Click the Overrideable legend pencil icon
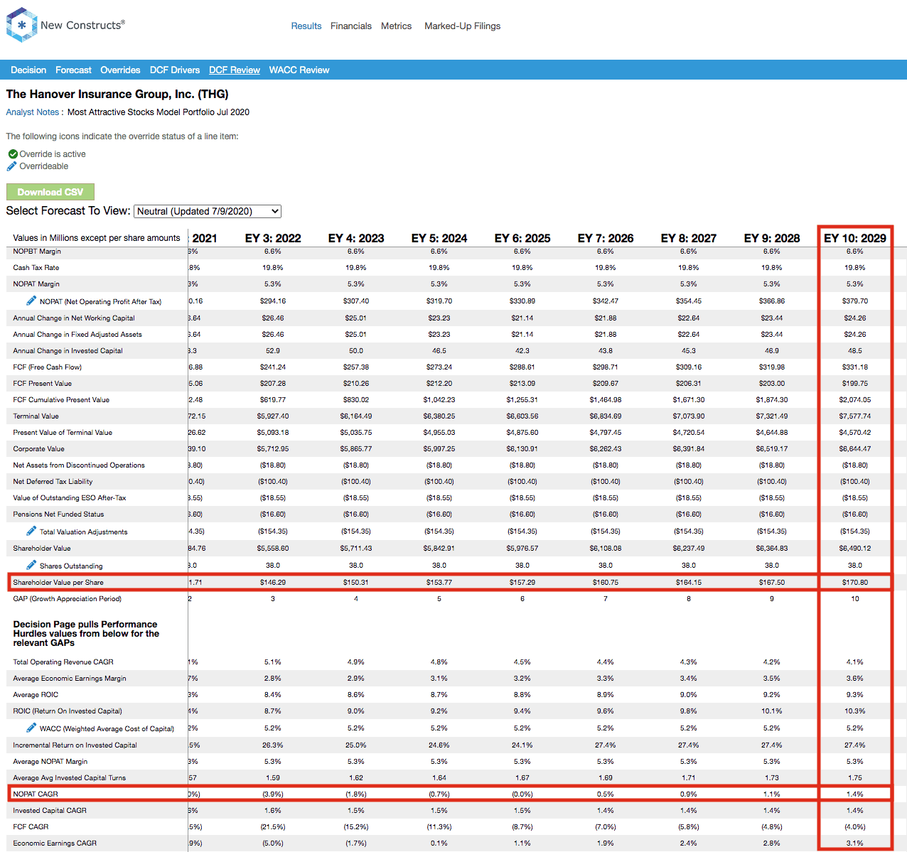The height and width of the screenshot is (852, 907). 11,166
